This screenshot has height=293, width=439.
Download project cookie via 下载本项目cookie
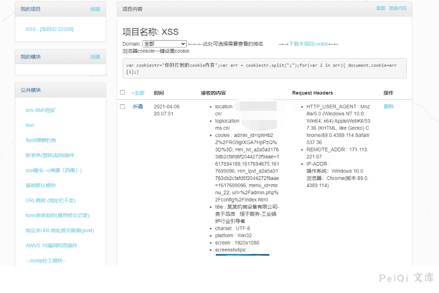tap(308, 44)
